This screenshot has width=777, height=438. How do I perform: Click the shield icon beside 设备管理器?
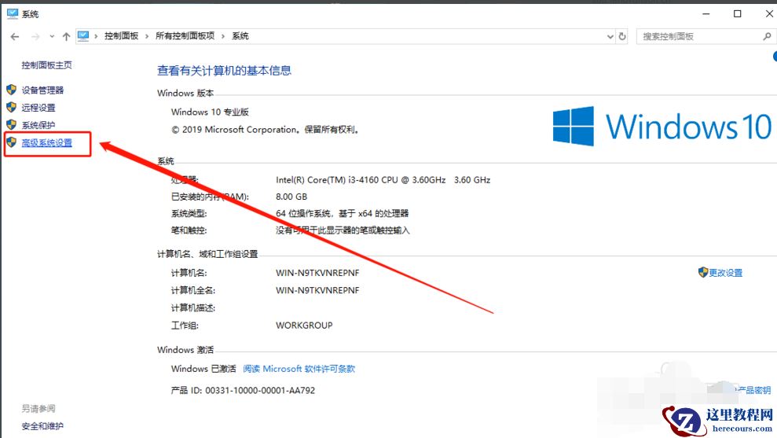tap(12, 90)
